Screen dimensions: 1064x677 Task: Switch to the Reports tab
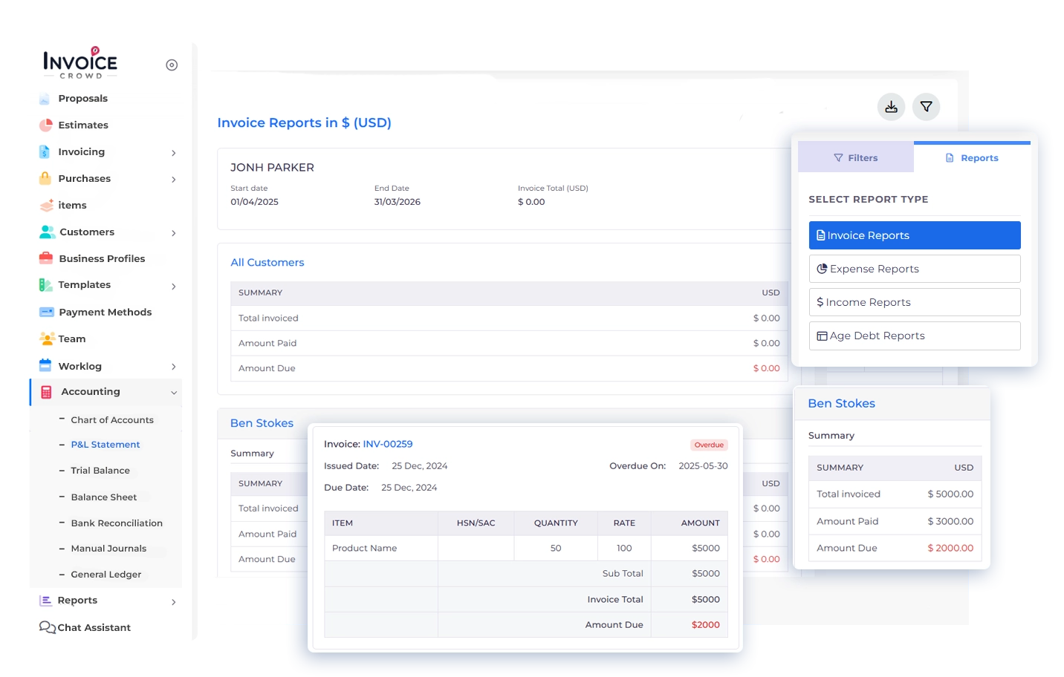coord(972,158)
